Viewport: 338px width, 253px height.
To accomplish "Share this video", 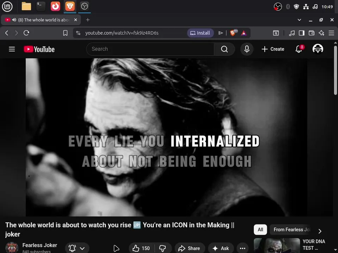I will coord(189,248).
